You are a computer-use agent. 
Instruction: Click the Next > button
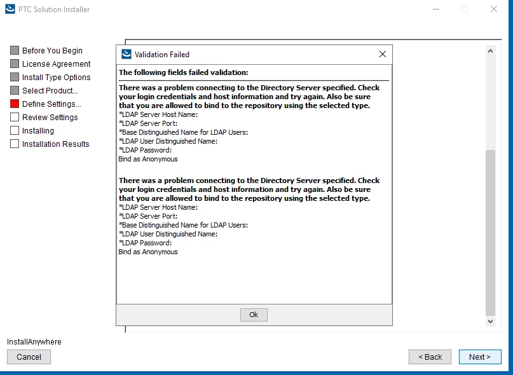(480, 357)
